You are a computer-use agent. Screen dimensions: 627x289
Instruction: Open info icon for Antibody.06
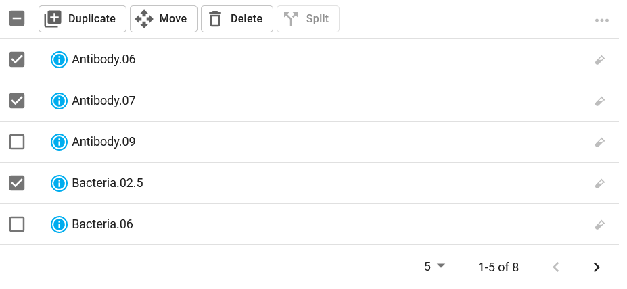coord(59,60)
